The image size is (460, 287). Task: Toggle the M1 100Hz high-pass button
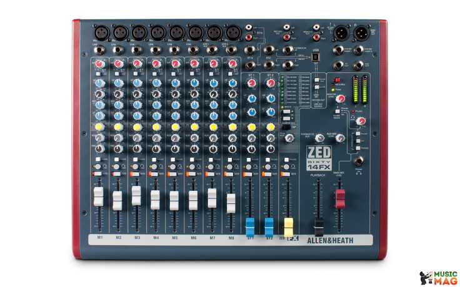coord(98,74)
